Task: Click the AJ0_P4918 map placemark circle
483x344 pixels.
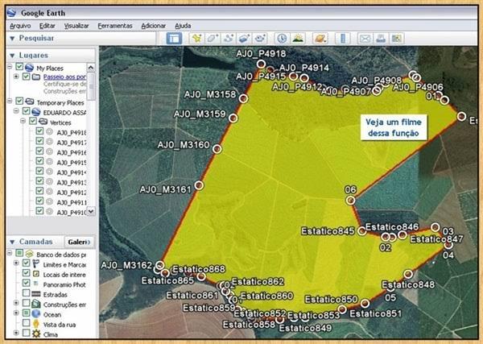Action: [x=261, y=64]
